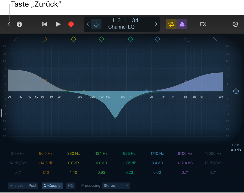Tap the Channel EQ plugin name
Image resolution: width=244 pixels, height=193 pixels.
click(121, 27)
